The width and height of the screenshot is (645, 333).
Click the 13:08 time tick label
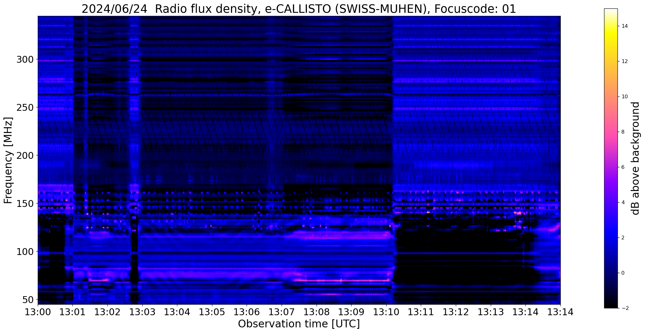click(317, 312)
